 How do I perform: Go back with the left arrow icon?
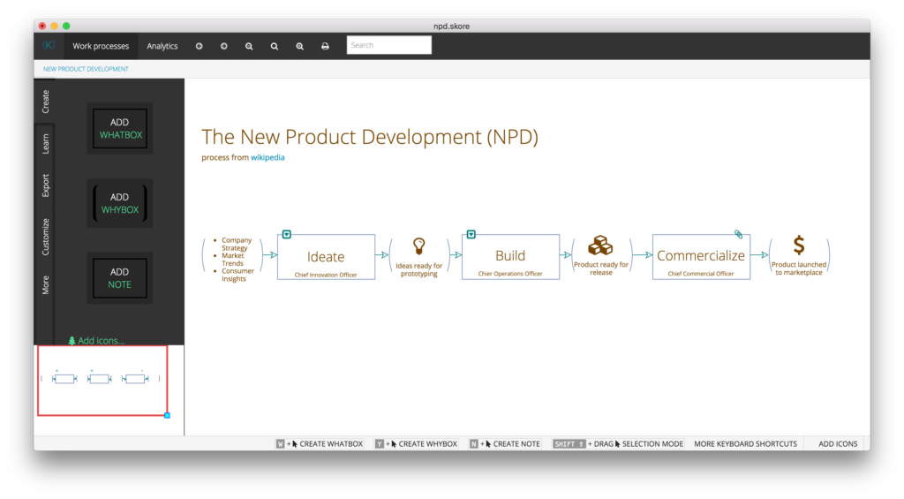click(199, 46)
